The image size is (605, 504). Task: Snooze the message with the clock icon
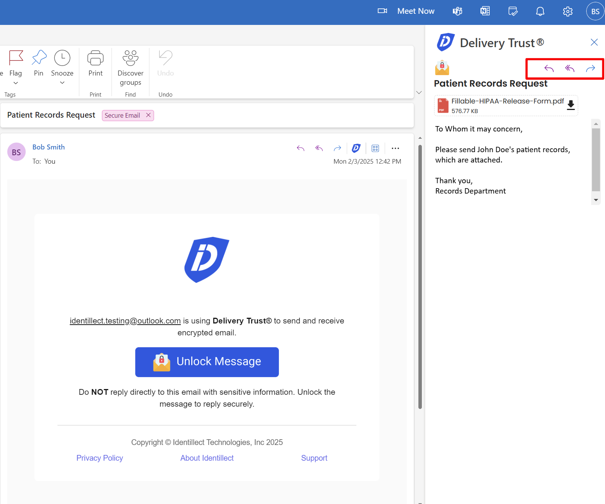click(x=62, y=58)
